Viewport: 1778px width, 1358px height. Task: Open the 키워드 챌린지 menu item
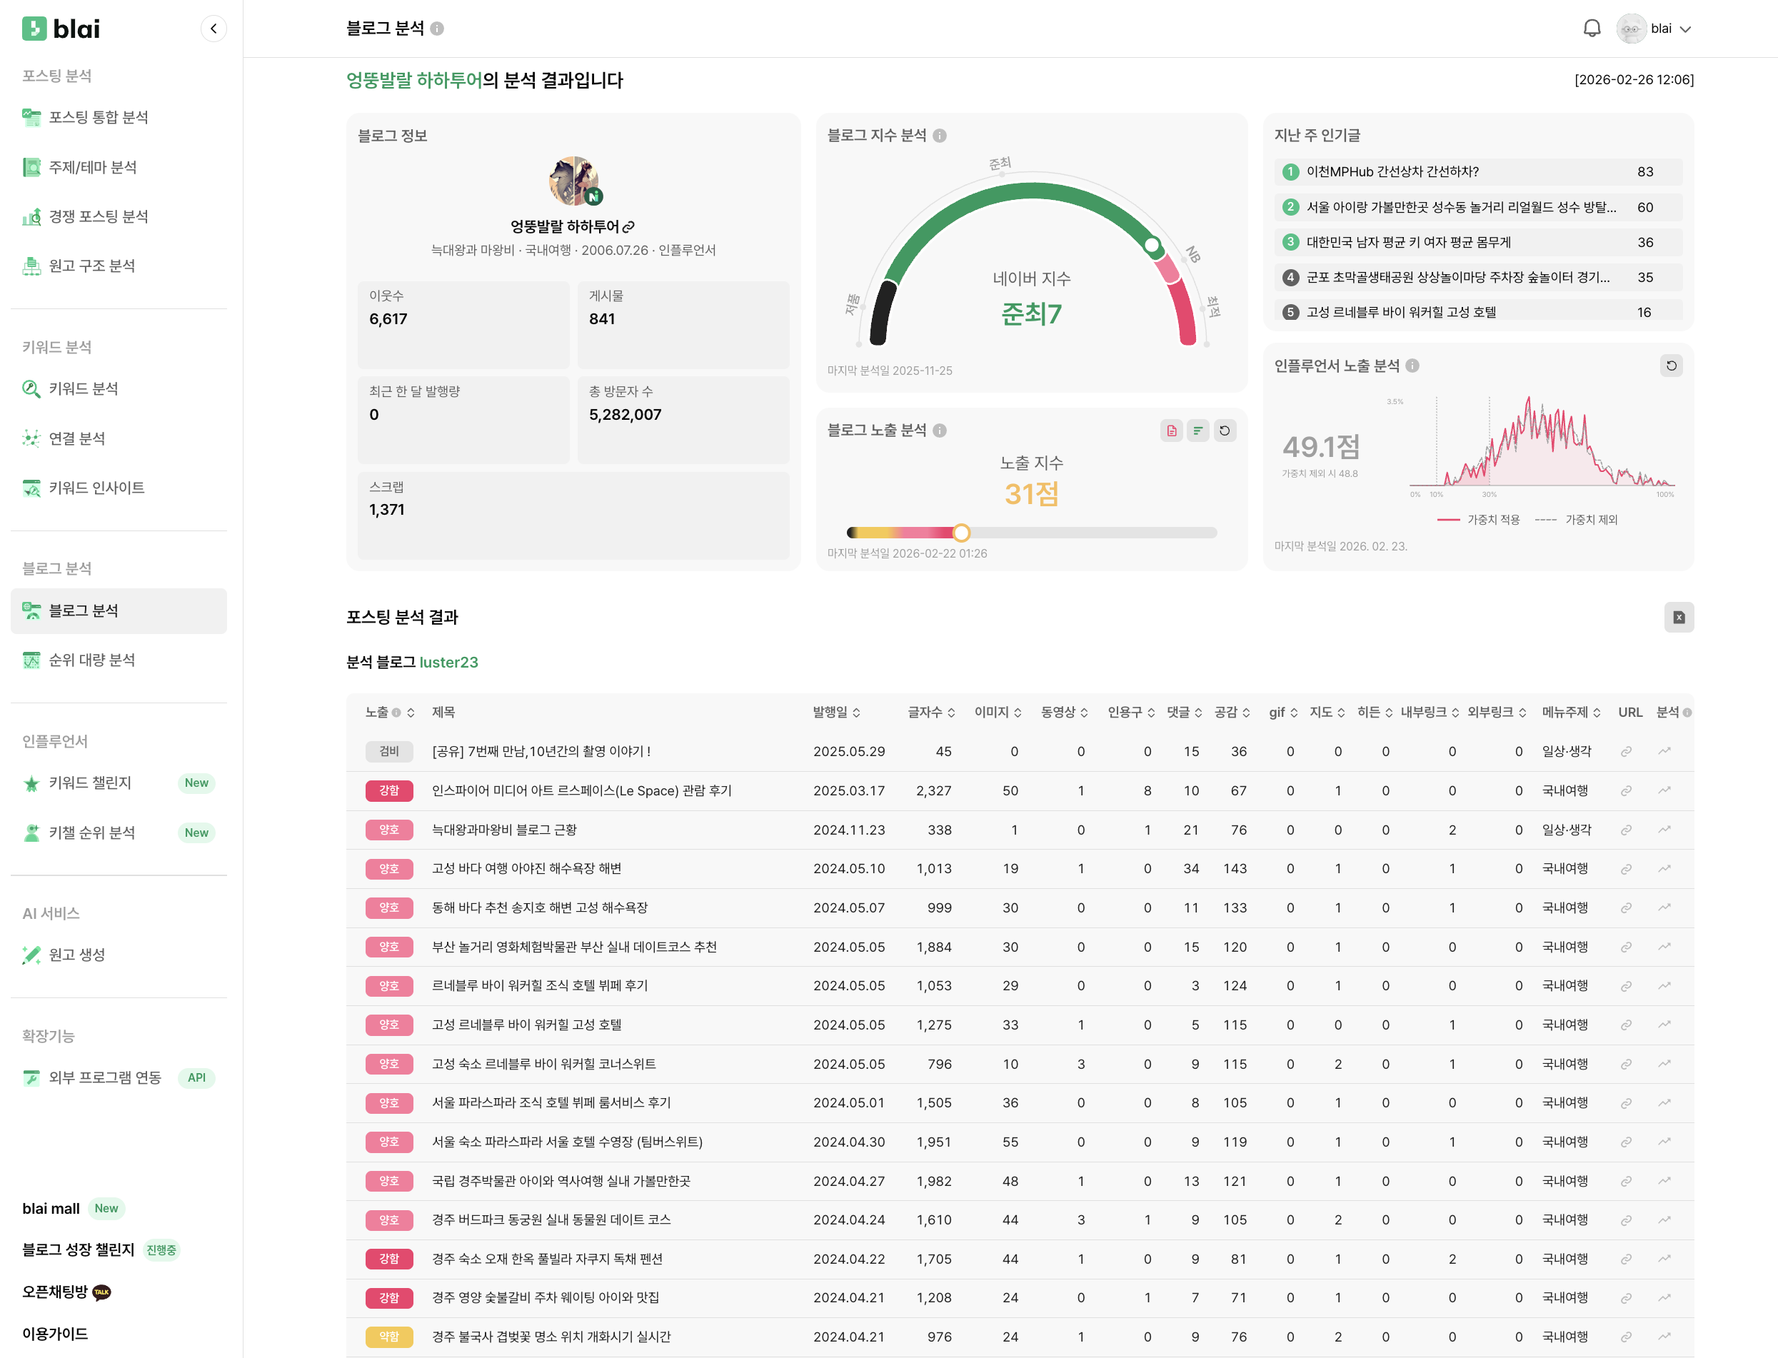[89, 783]
